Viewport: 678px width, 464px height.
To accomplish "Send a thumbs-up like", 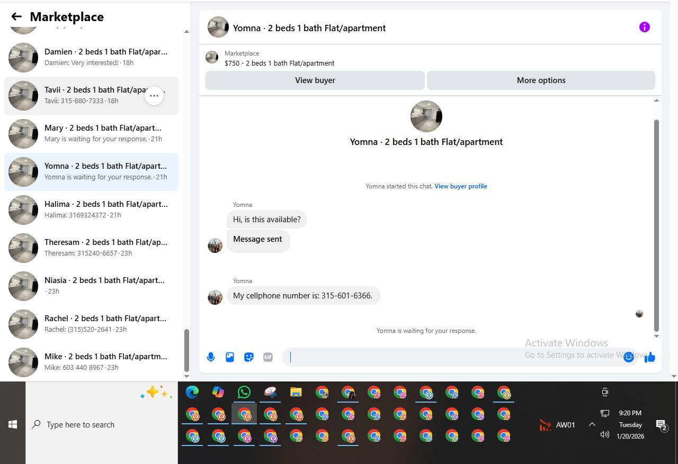I will click(650, 357).
